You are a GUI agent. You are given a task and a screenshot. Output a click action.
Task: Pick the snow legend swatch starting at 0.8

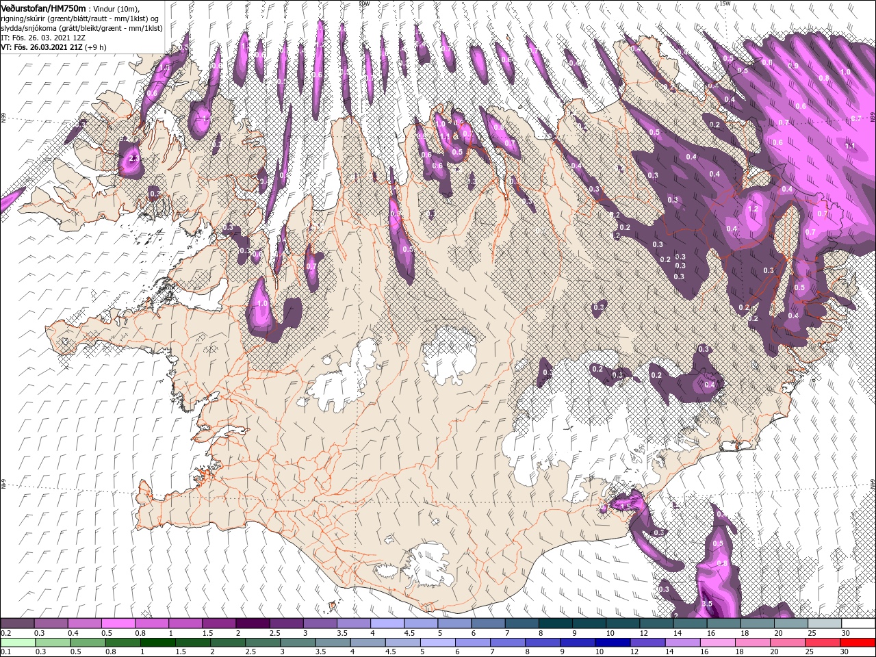[151, 623]
